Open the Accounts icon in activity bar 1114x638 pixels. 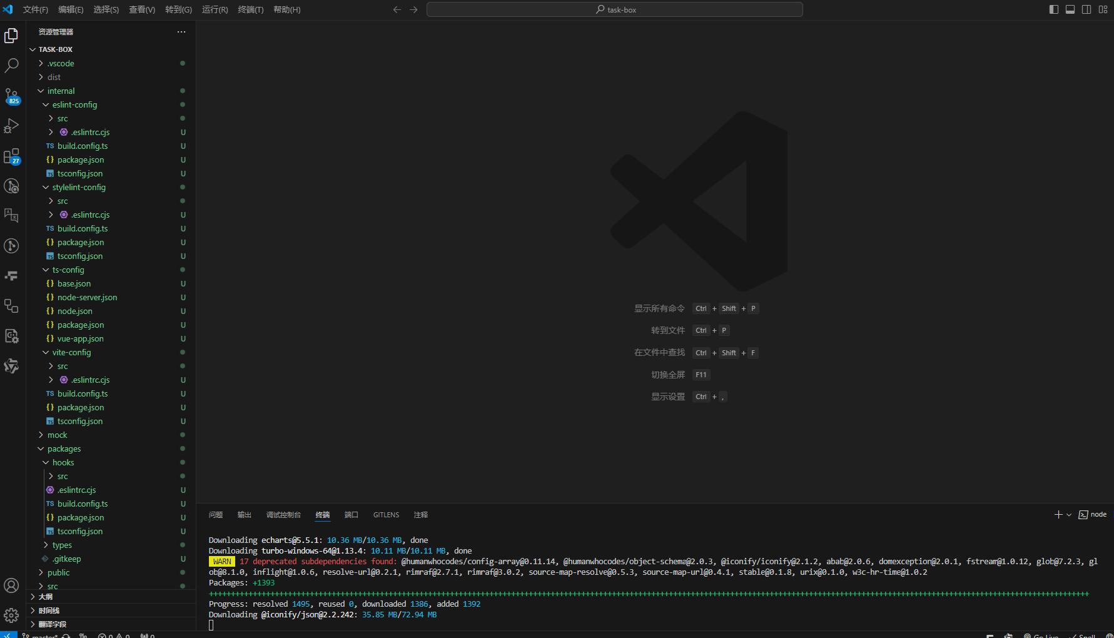click(x=11, y=585)
